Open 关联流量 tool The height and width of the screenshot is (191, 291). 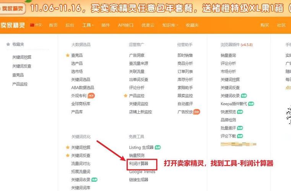coord(137,71)
